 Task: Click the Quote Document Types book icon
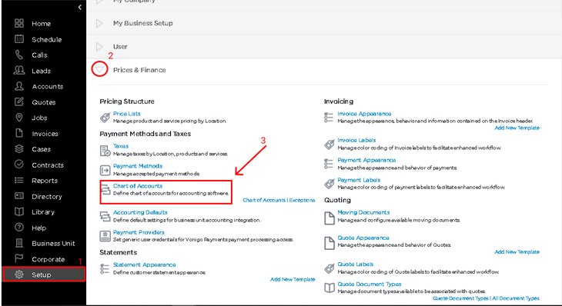click(330, 288)
